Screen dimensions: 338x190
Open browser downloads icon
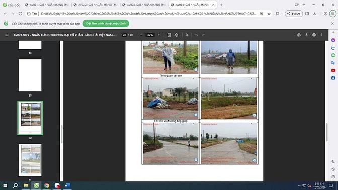(315, 14)
